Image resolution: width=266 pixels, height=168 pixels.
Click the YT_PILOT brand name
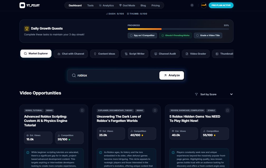(x=33, y=6)
